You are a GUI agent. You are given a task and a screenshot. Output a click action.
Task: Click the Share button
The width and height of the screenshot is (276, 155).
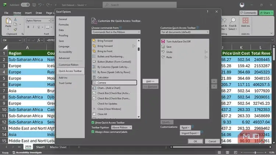click(266, 13)
